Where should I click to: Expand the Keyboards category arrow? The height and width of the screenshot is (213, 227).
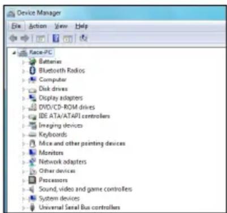[x=23, y=135]
